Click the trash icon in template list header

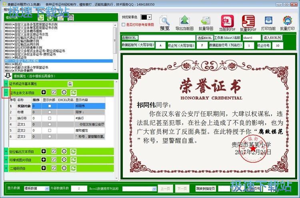coord(70,18)
